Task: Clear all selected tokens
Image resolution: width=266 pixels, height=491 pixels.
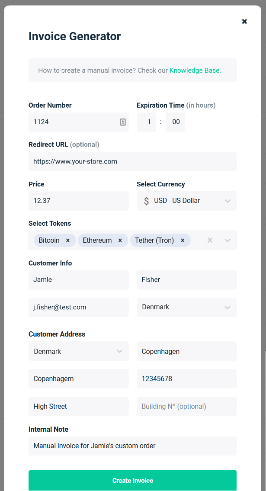Action: pyautogui.click(x=210, y=241)
